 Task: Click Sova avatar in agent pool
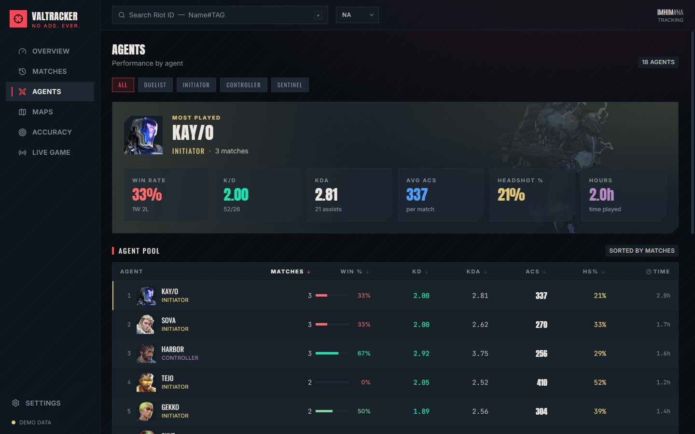[146, 325]
